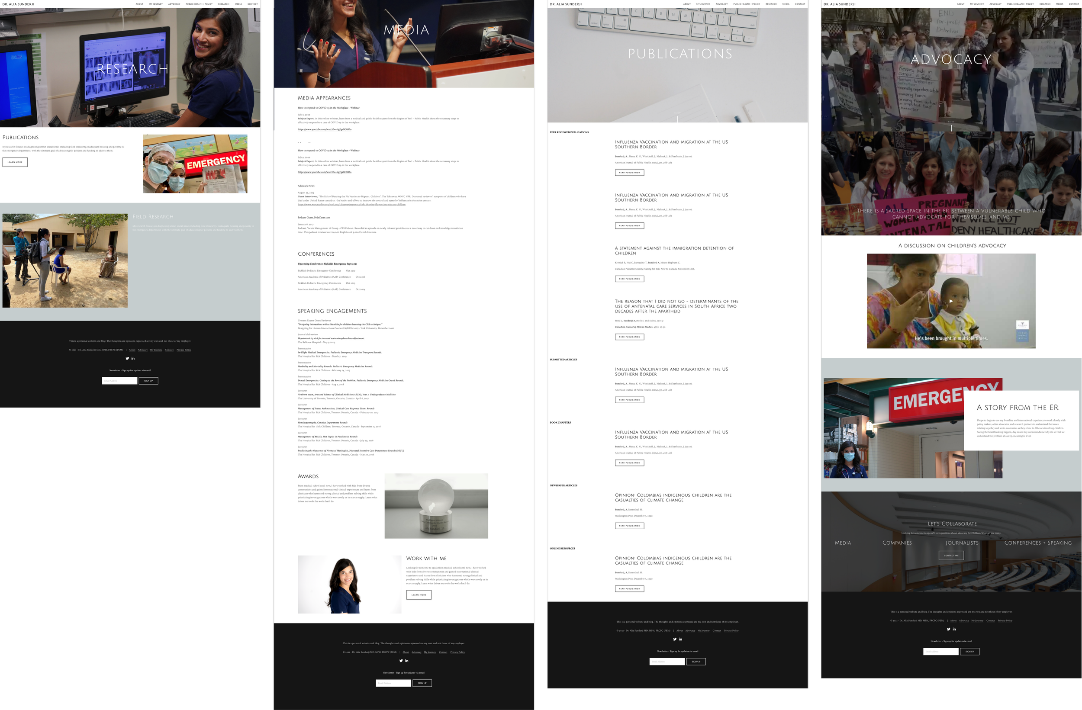
Task: Click LinkedIn icon in Research page footer
Action: 133,358
